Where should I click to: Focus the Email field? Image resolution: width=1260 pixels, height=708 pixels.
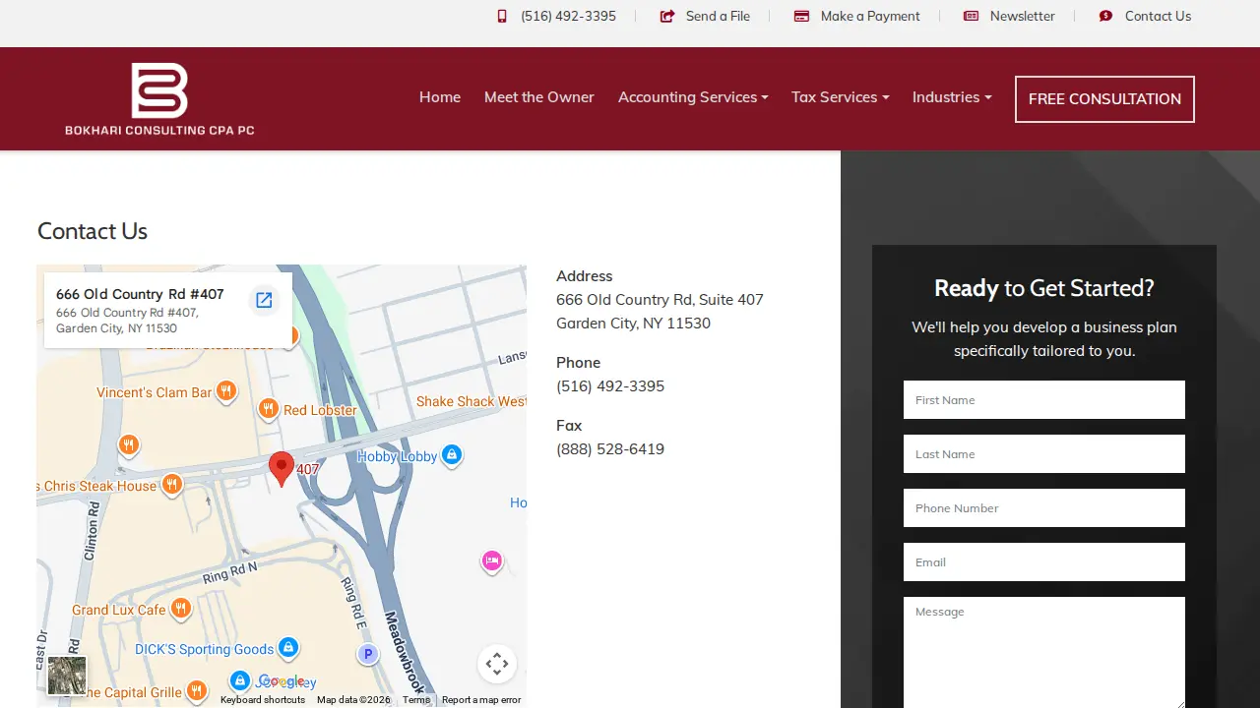click(1044, 562)
